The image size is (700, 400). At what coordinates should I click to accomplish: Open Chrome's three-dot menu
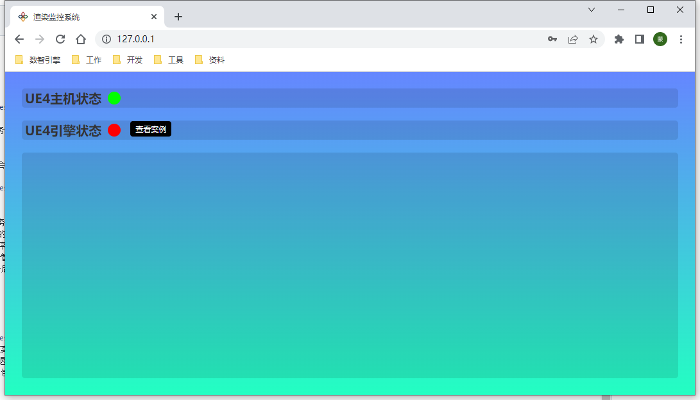681,39
